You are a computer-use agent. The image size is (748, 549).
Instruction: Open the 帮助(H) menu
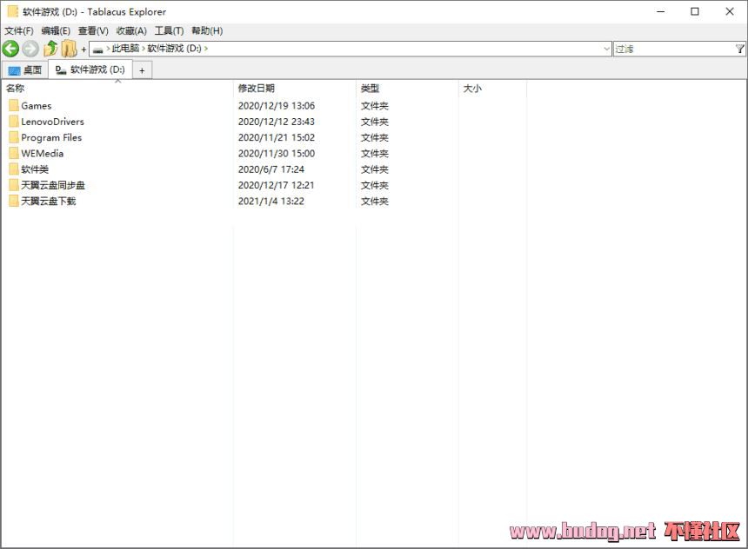pos(207,31)
